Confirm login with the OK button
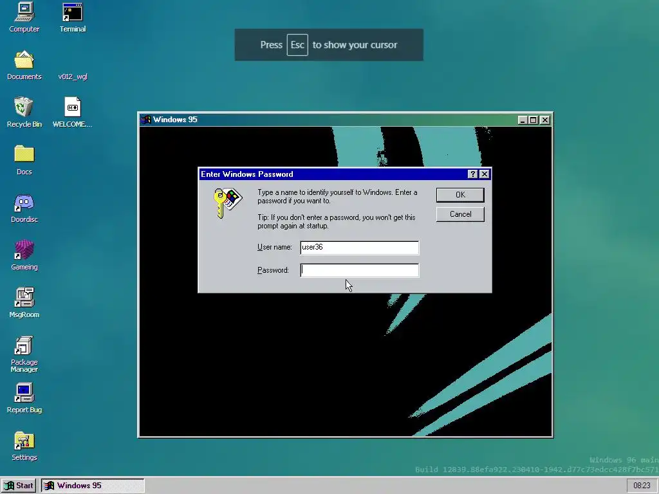Image resolution: width=659 pixels, height=494 pixels. (460, 195)
